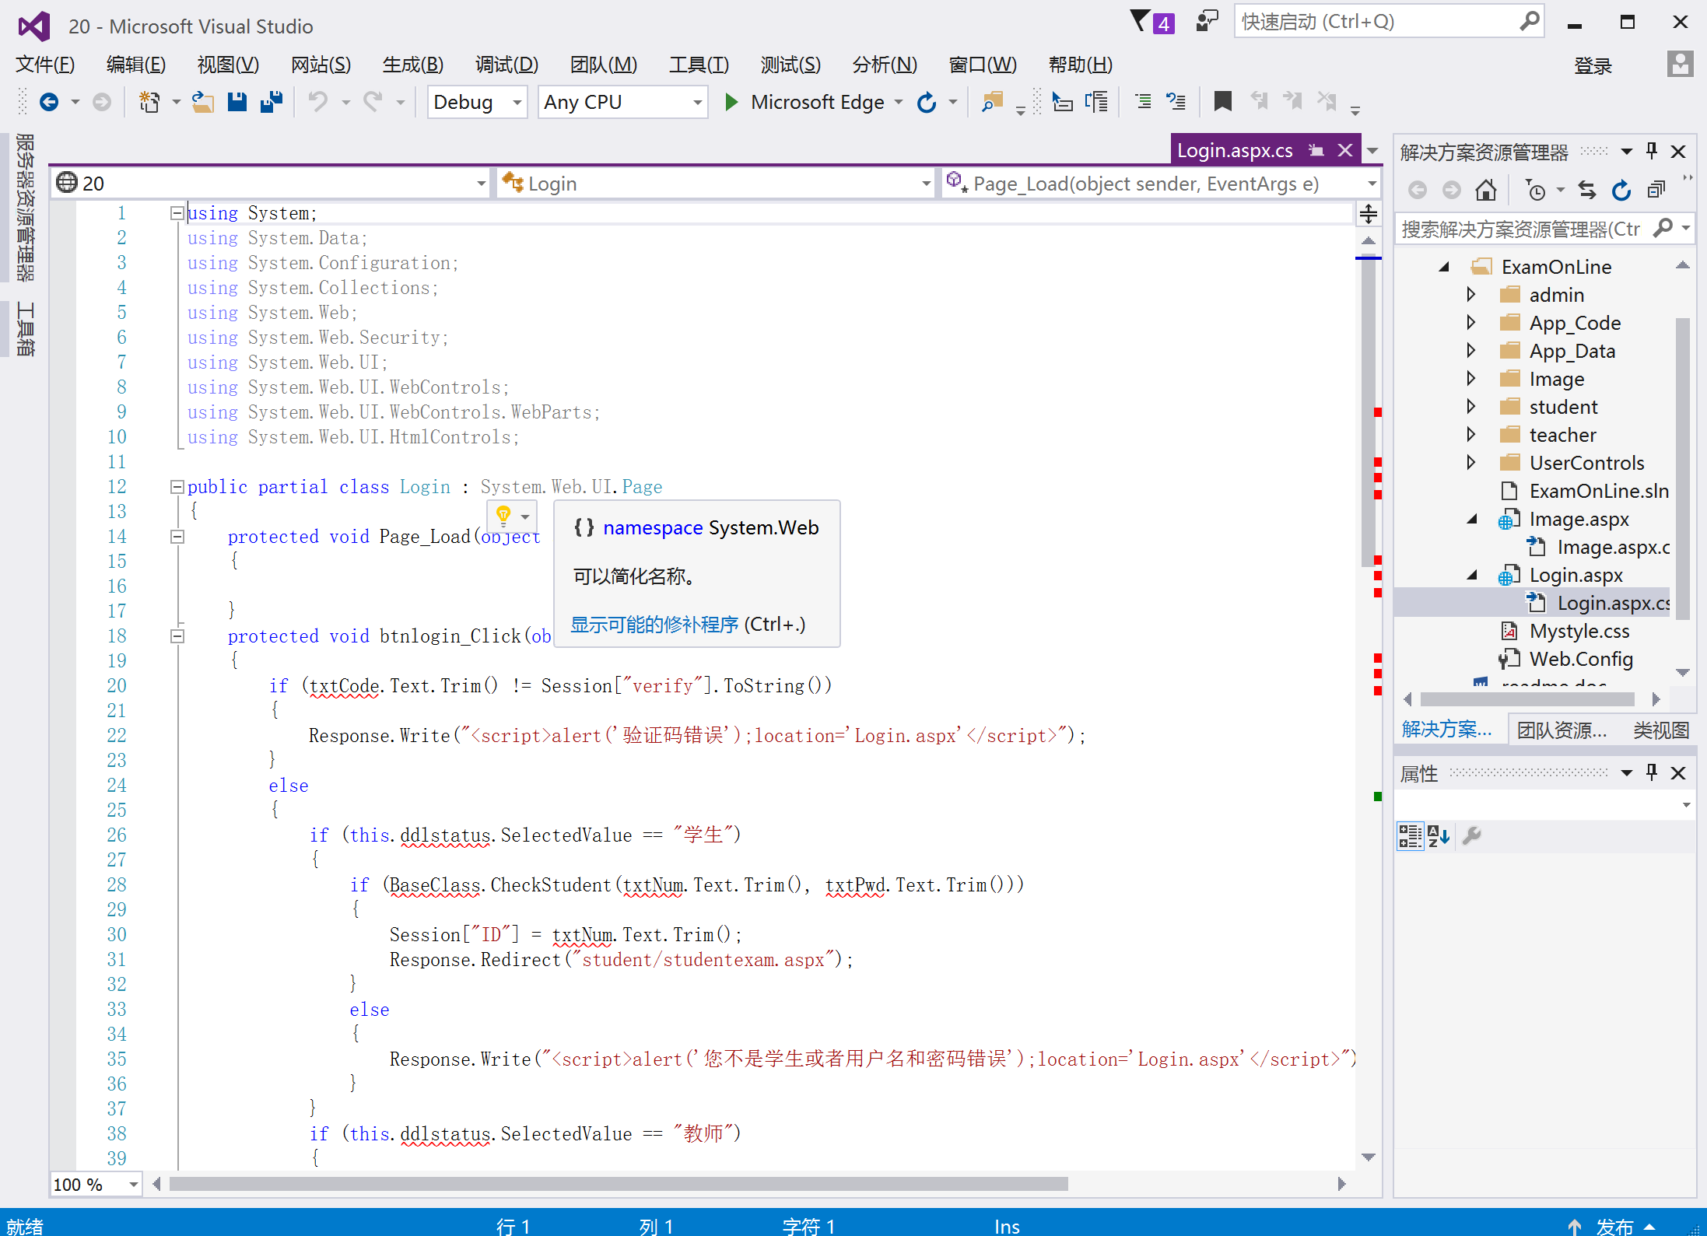Select Mystyle.css in Solution Explorer

1579,631
